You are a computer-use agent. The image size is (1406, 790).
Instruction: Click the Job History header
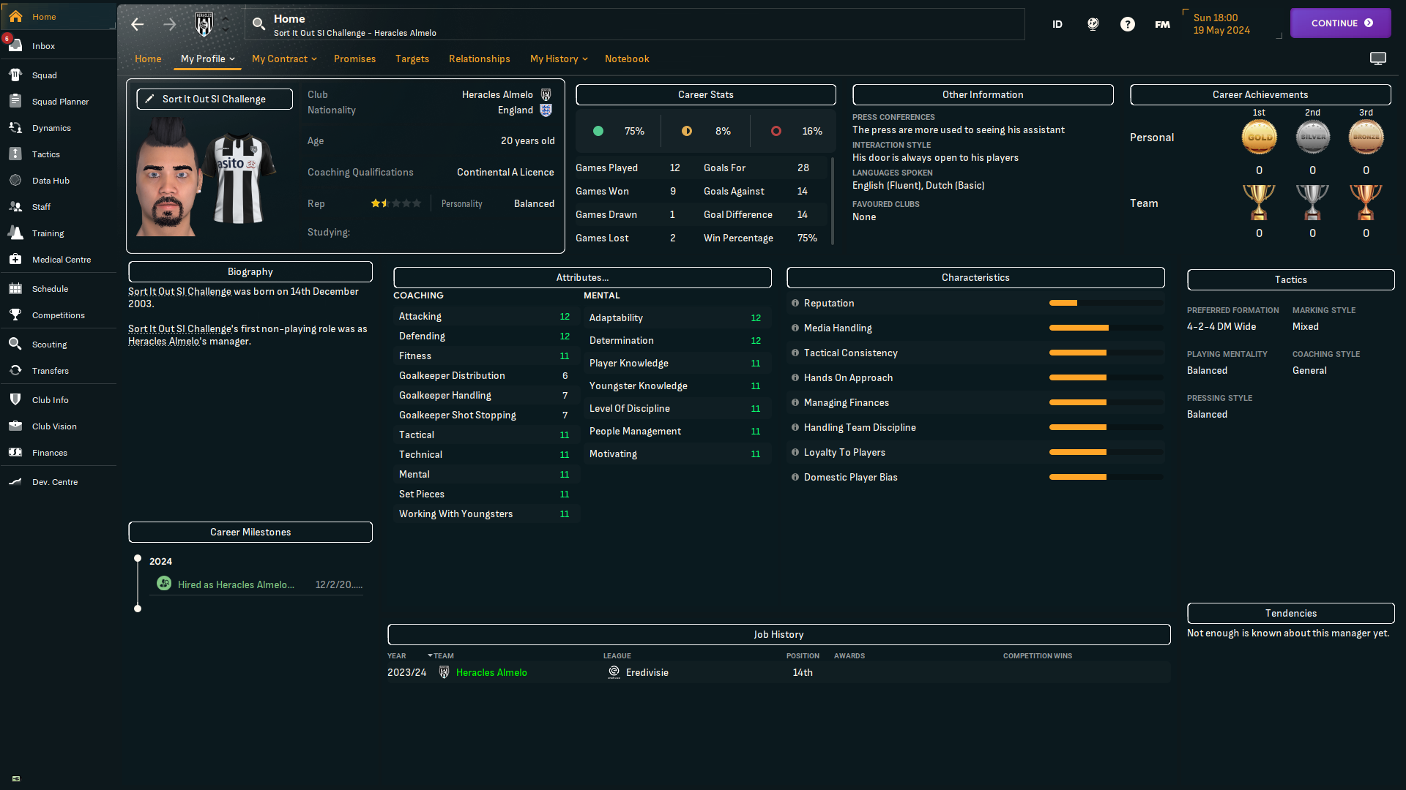(x=778, y=634)
